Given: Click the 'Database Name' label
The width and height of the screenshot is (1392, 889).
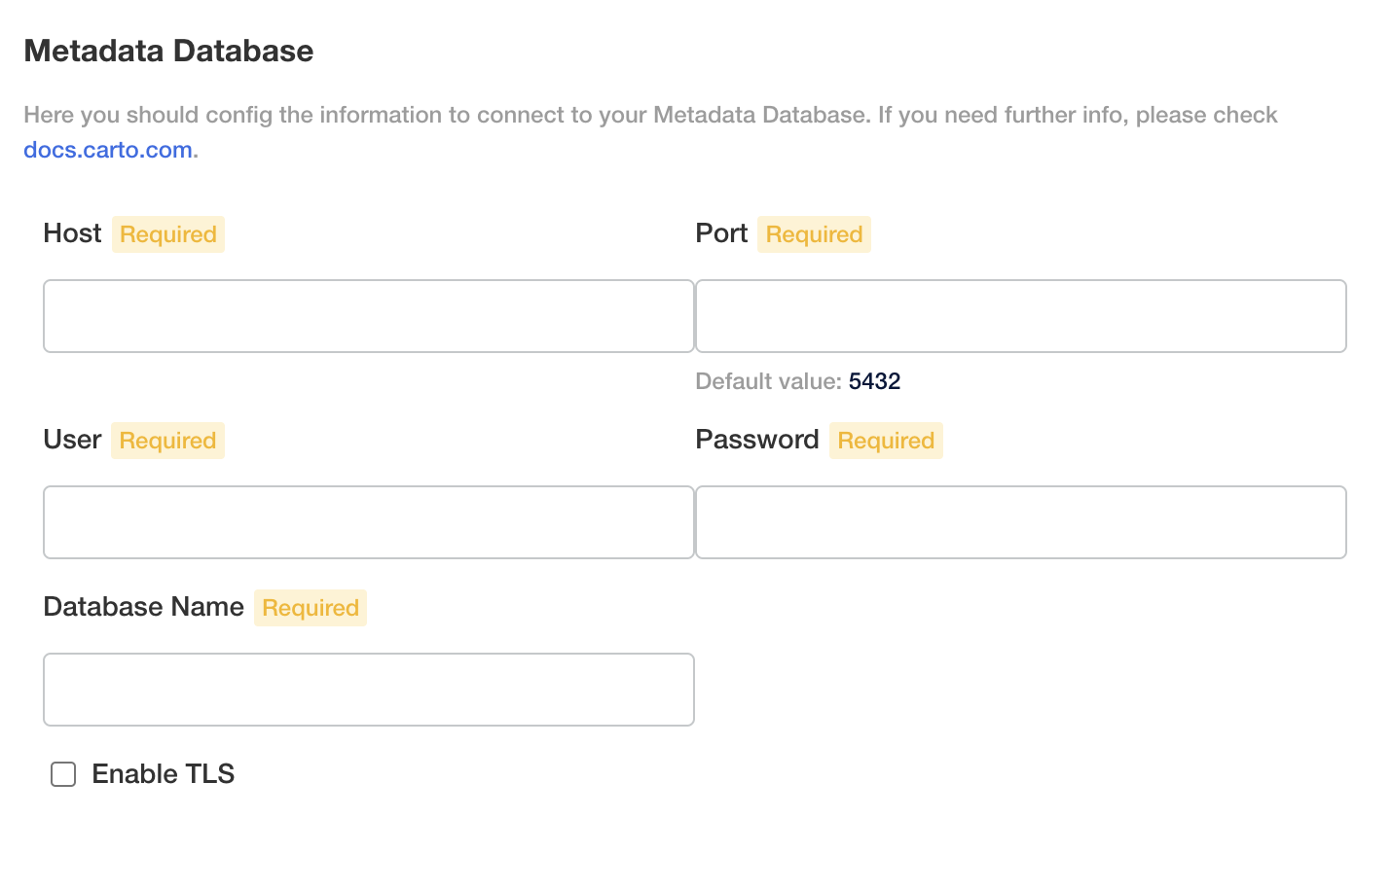Looking at the screenshot, I should [143, 607].
